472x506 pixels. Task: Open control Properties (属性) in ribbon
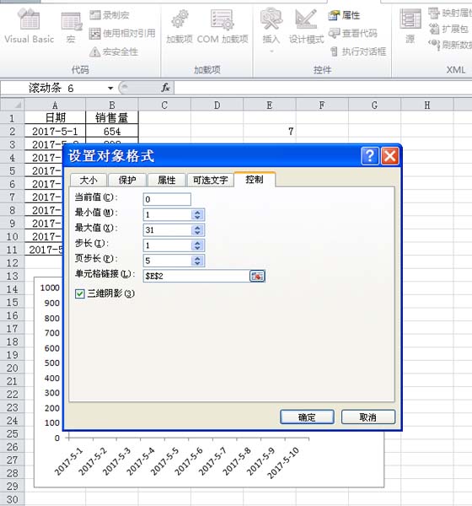pos(344,15)
